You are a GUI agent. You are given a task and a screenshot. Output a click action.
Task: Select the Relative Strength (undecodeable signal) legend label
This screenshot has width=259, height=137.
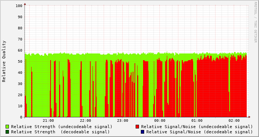click(62, 127)
